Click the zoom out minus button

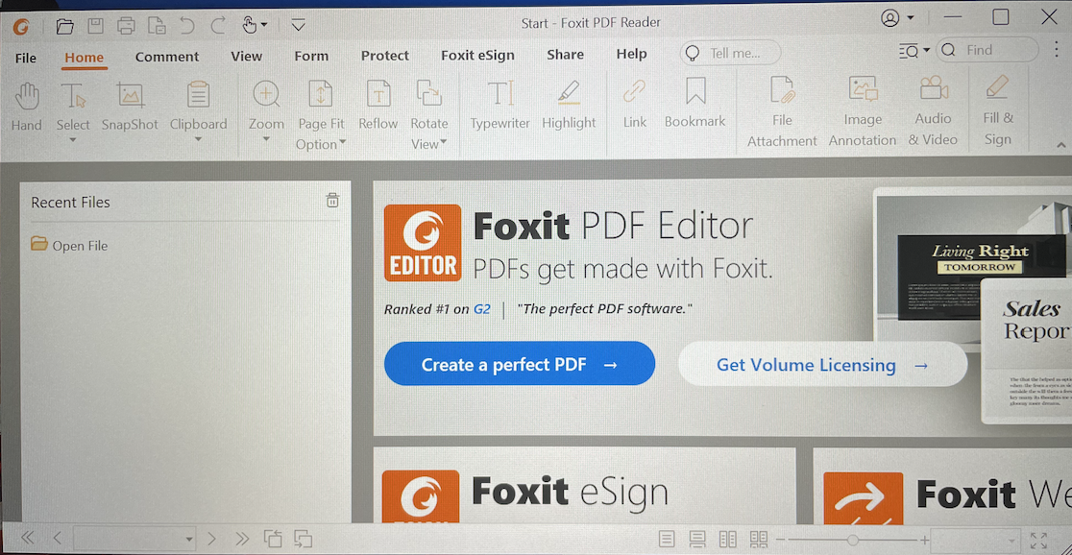780,540
